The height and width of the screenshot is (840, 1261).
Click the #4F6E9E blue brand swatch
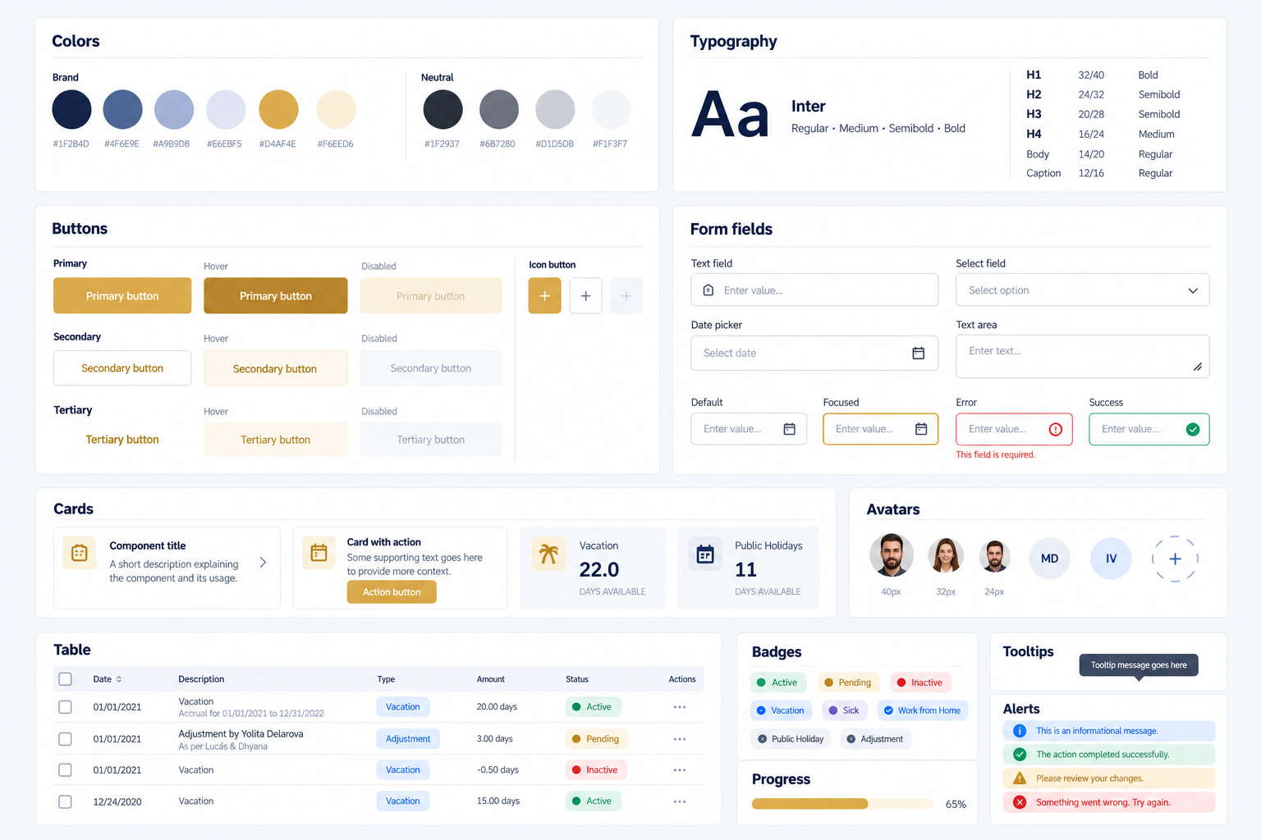click(122, 109)
